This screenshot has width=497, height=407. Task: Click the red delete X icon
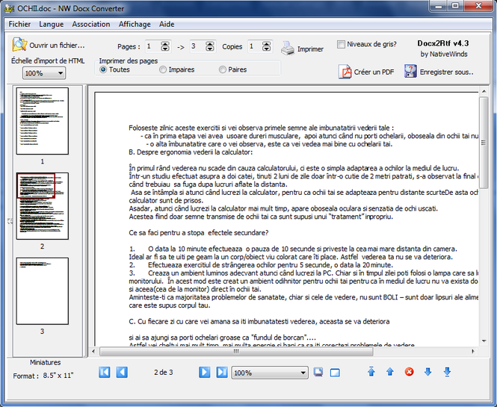click(x=410, y=372)
